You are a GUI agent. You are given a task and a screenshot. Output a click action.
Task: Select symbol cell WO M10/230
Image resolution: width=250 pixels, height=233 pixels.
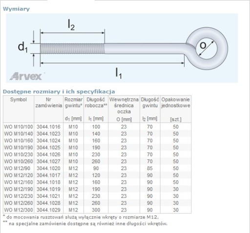[x=19, y=155]
